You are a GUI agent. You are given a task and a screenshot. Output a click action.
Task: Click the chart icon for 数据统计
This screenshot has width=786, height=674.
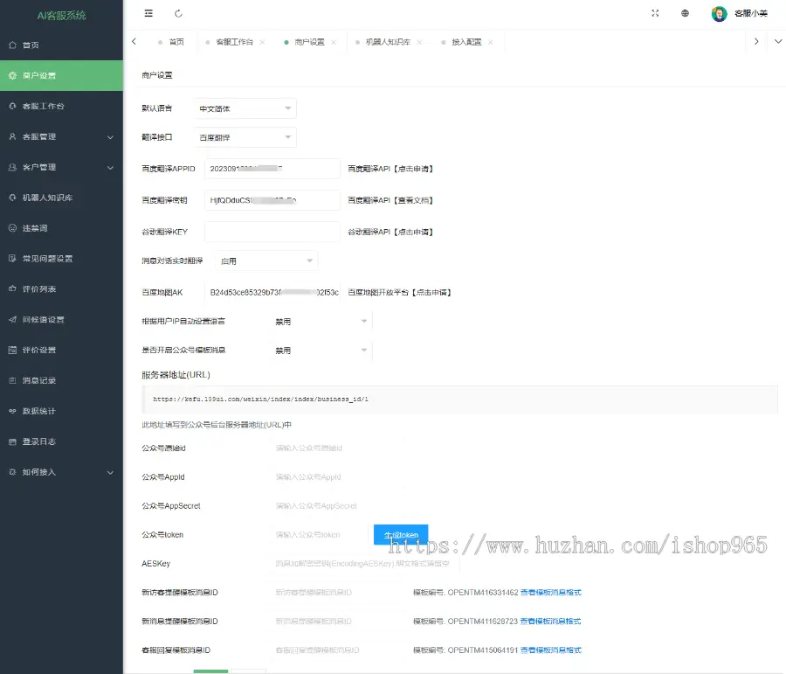tap(12, 411)
